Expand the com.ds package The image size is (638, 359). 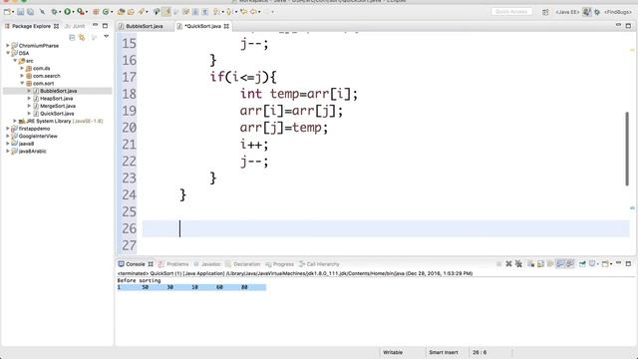[22, 69]
